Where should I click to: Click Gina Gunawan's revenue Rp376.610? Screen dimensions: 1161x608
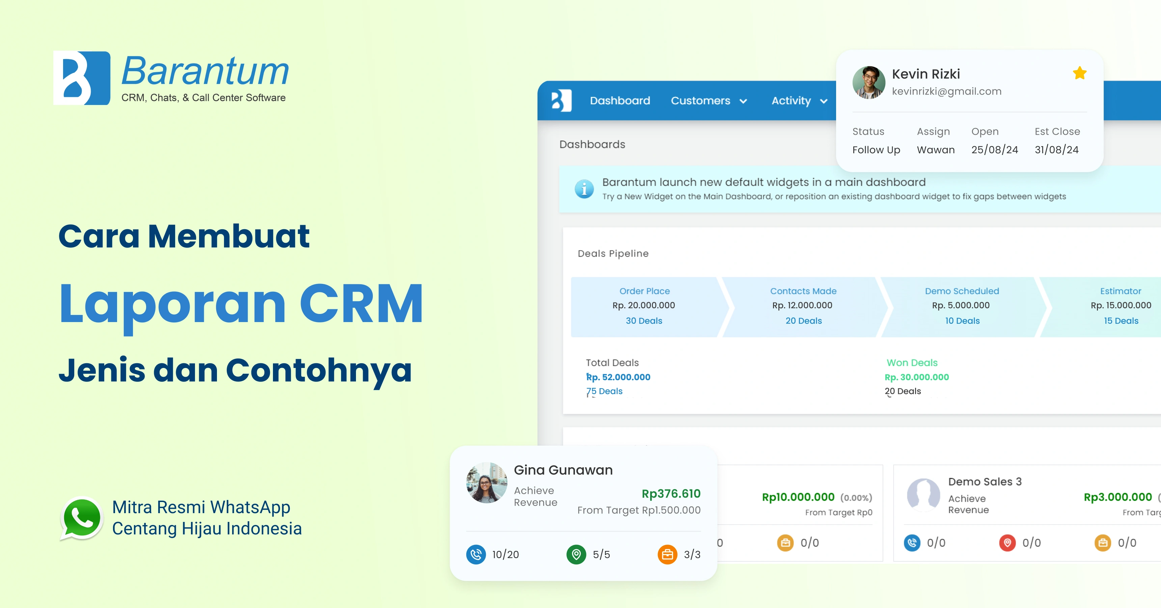pos(671,494)
